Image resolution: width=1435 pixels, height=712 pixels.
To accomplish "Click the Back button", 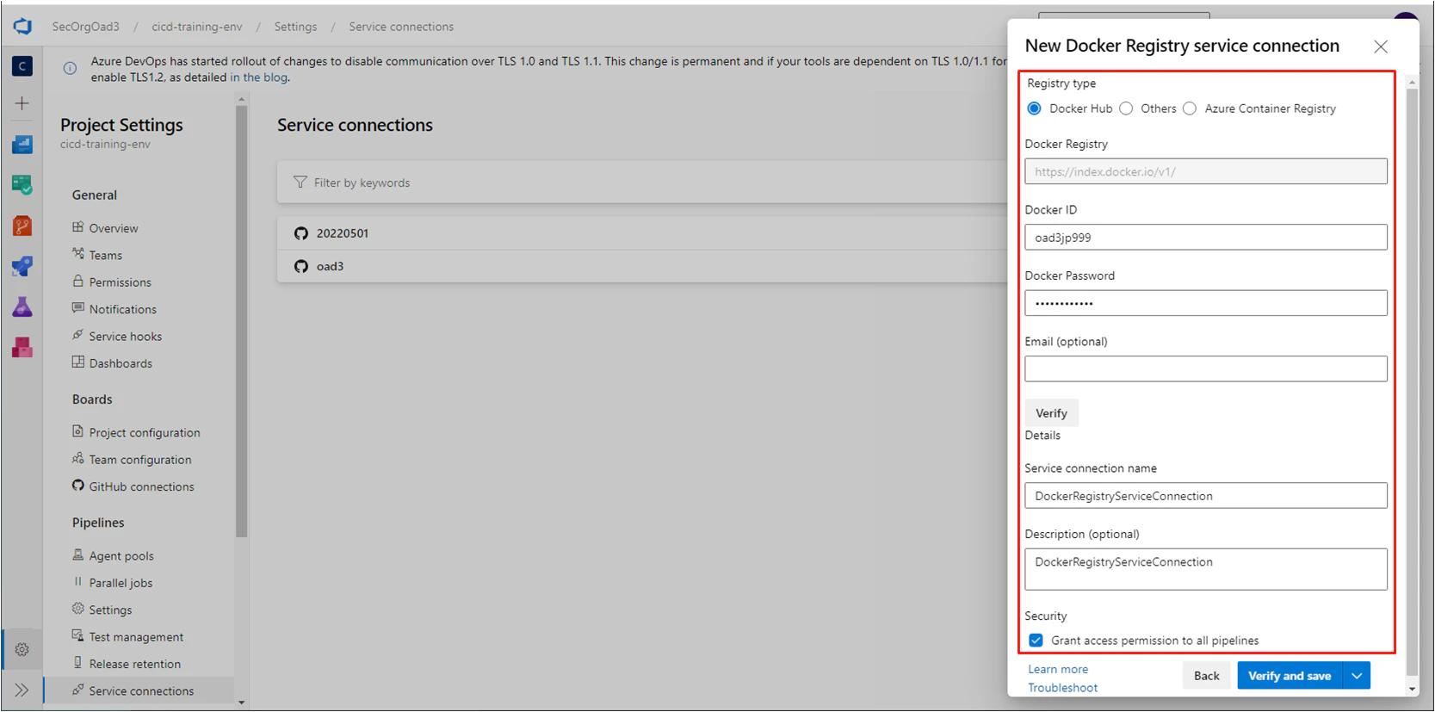I will [1206, 676].
